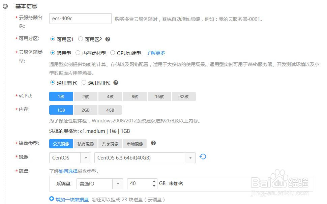Pick 1核 vCPU

61,96
